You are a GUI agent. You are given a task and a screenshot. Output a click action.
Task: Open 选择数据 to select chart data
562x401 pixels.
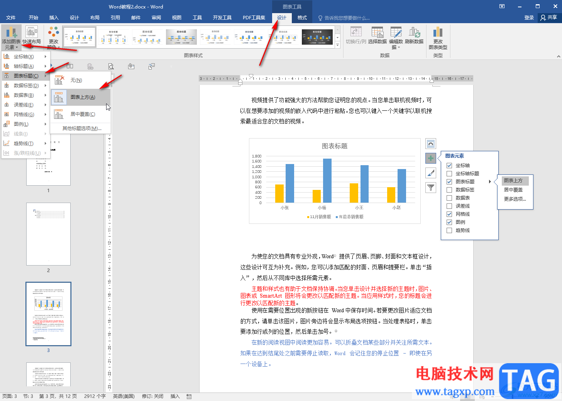point(377,35)
